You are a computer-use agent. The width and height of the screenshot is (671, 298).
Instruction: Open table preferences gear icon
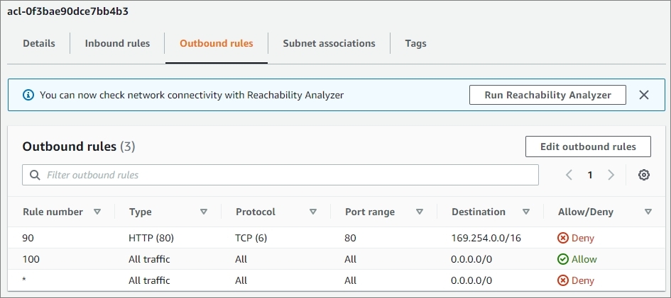pyautogui.click(x=643, y=175)
